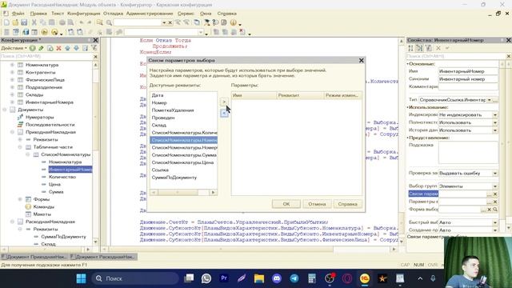Add selected attribute with the right arrow button
Screen dimensions: 512x288
click(x=224, y=102)
